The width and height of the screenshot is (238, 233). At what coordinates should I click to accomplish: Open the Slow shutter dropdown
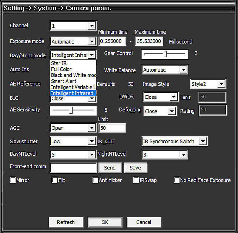point(92,141)
